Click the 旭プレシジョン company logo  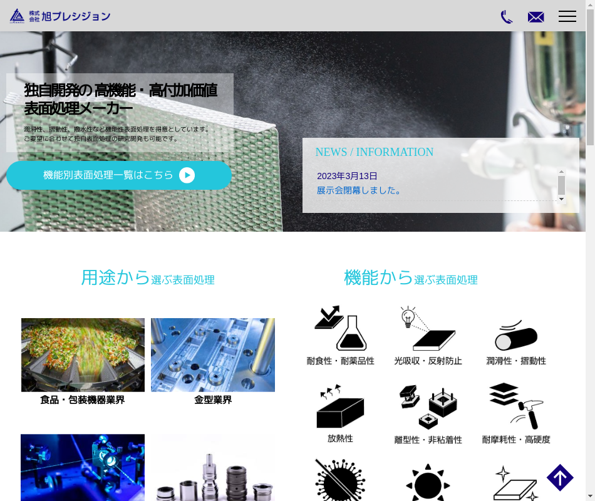[x=60, y=16]
